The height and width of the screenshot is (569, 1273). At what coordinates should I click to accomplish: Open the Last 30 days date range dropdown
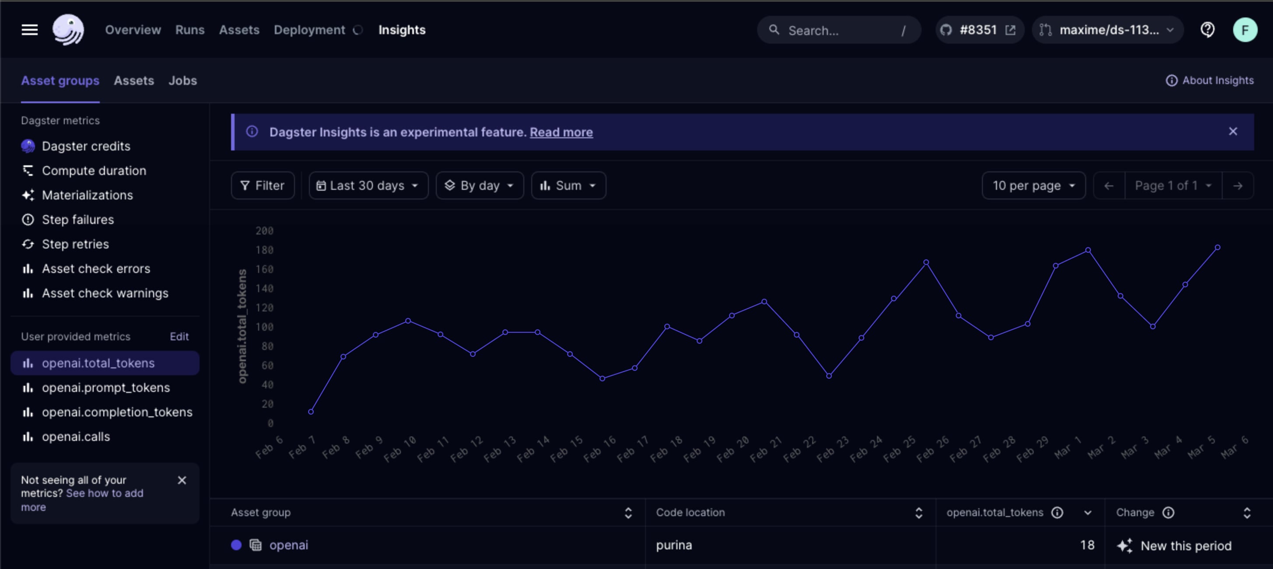[368, 185]
